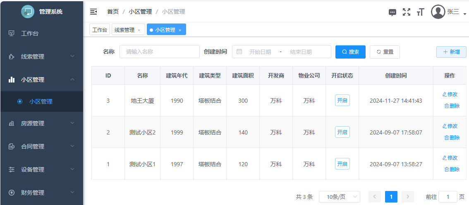Open the font size setting icon

[x=421, y=12]
